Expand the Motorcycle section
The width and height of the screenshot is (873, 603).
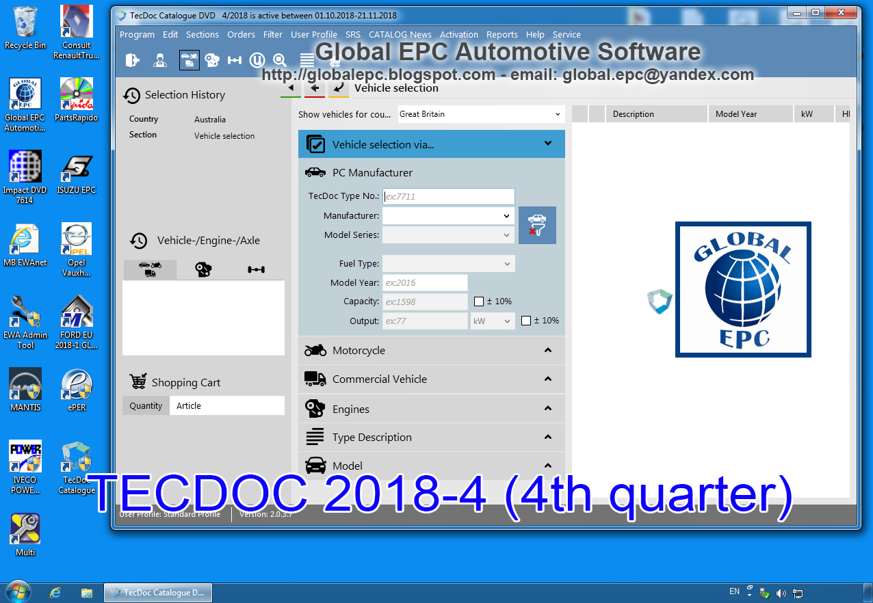click(432, 350)
